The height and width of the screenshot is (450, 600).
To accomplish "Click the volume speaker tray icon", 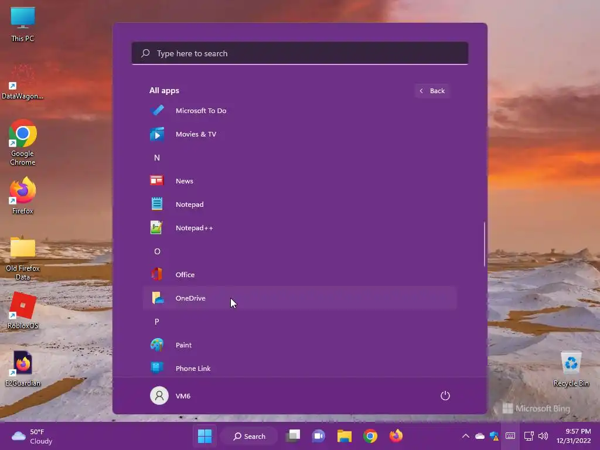I will 543,436.
